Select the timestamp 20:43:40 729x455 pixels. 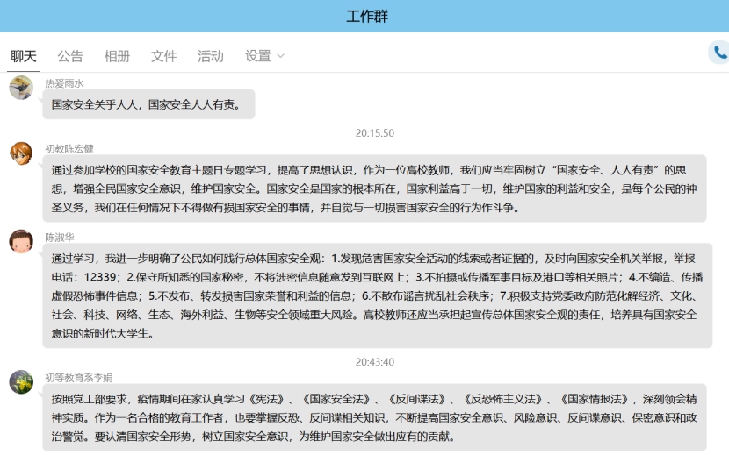click(375, 362)
